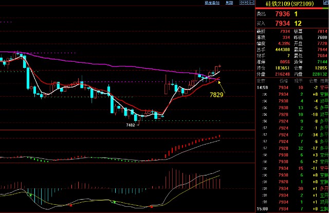The width and height of the screenshot is (329, 213).
Task: Click the 持仓 open interest value 183651
Action: (x=282, y=68)
